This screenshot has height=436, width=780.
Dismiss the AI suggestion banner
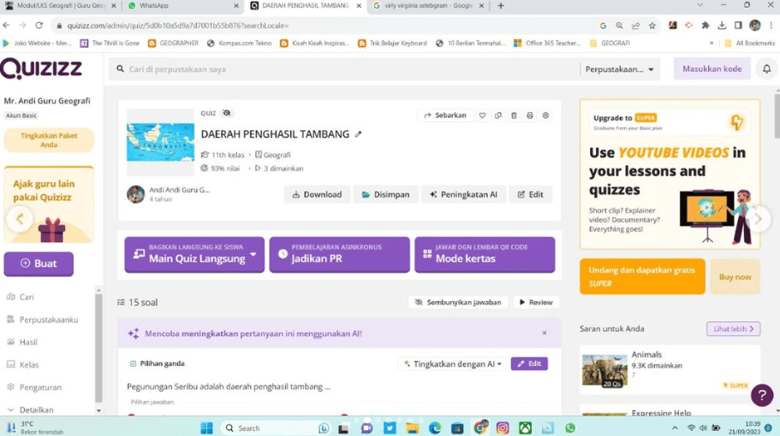pyautogui.click(x=545, y=333)
